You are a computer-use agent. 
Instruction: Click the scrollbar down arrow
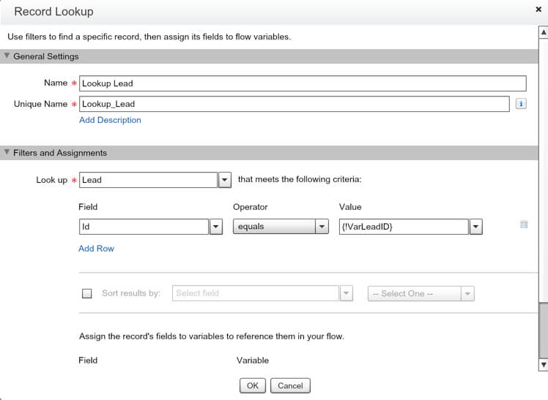pos(543,364)
